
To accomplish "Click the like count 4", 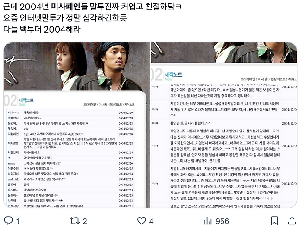I will pos(151,221).
